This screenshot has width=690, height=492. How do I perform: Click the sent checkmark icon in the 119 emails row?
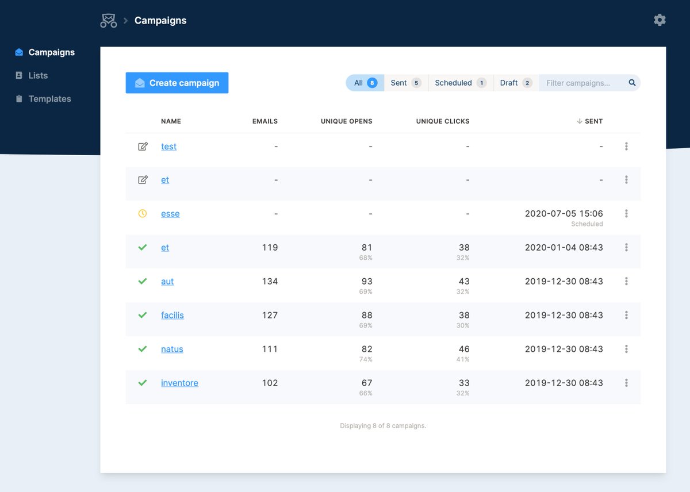click(x=143, y=248)
